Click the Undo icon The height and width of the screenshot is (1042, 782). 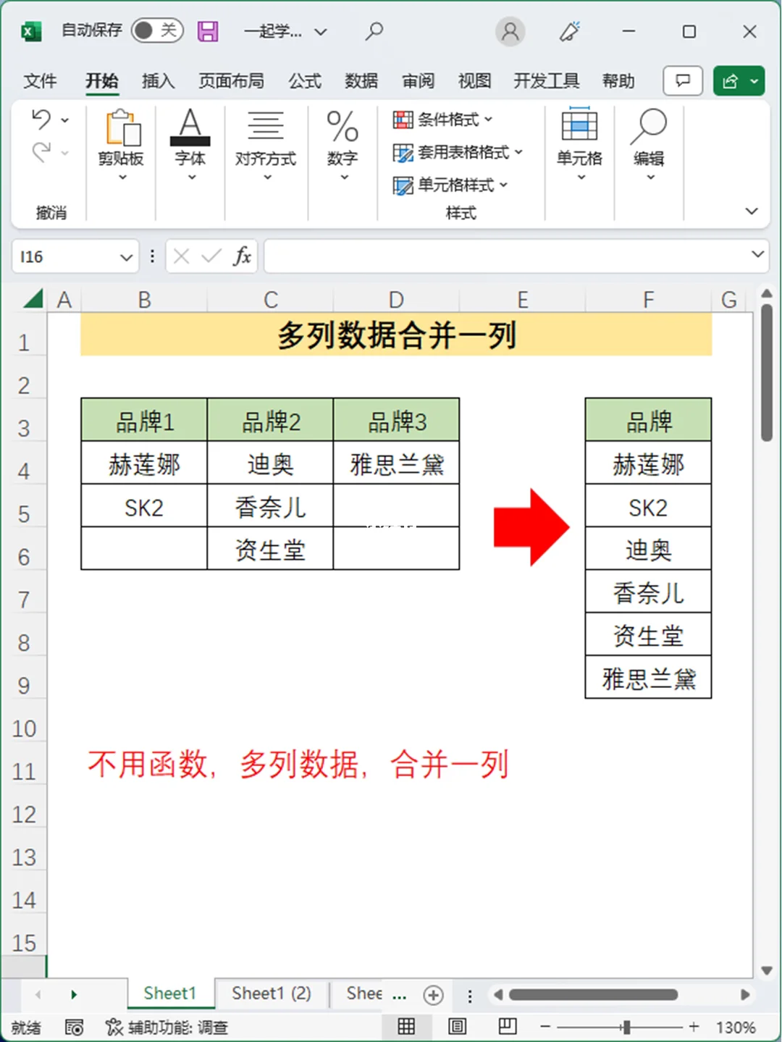[x=41, y=119]
